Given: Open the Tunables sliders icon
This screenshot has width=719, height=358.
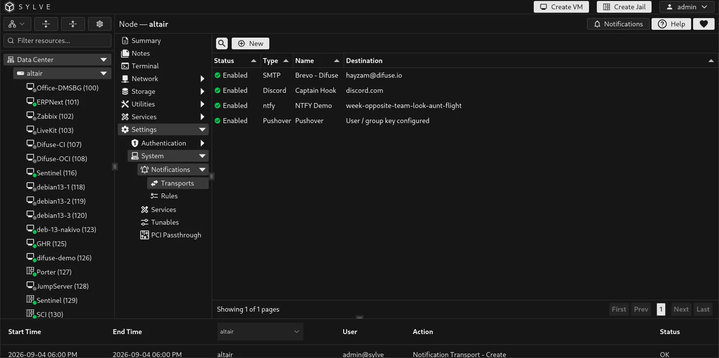Looking at the screenshot, I should 145,222.
